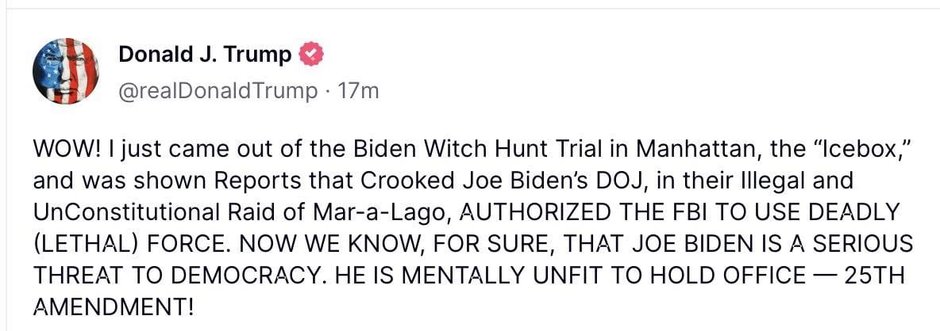Click "AMENDMENT!" on the last line

click(x=114, y=306)
